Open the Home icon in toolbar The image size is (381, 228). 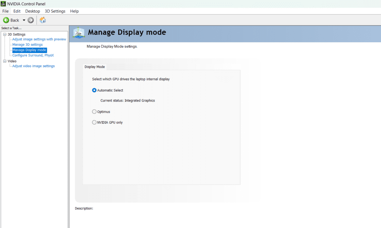pyautogui.click(x=43, y=20)
